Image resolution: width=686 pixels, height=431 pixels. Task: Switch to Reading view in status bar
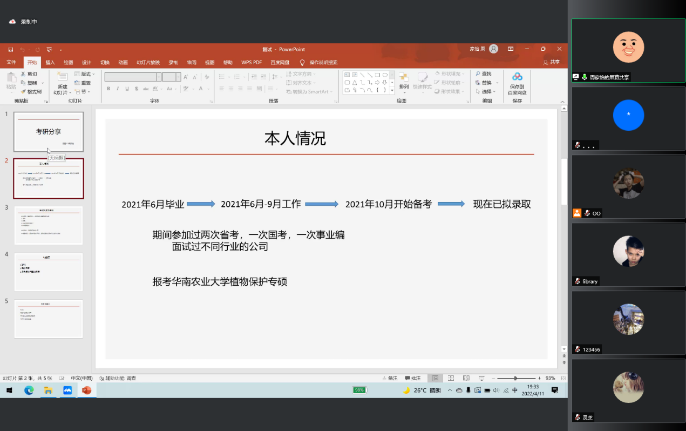466,378
